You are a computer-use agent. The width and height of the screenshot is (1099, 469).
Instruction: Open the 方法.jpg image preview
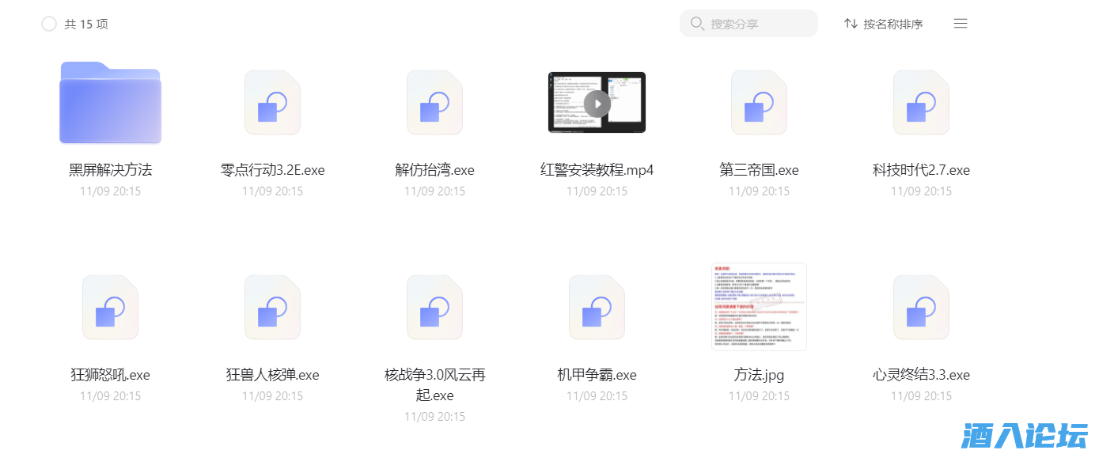(x=759, y=307)
